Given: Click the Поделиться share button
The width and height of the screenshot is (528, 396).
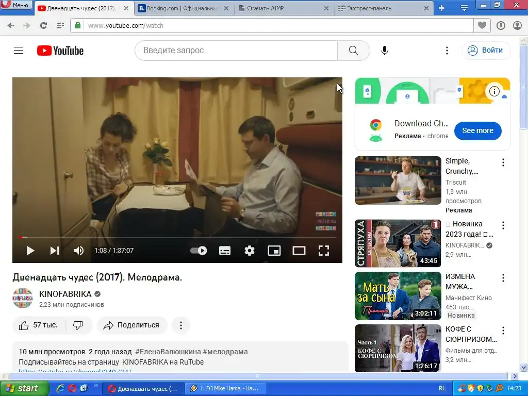Looking at the screenshot, I should tap(132, 325).
